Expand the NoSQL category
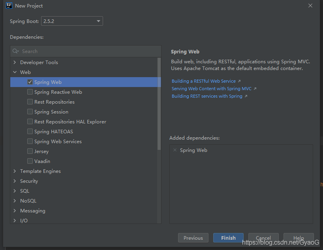The height and width of the screenshot is (250, 323). click(x=15, y=201)
